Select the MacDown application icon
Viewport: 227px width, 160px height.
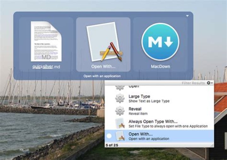click(160, 42)
